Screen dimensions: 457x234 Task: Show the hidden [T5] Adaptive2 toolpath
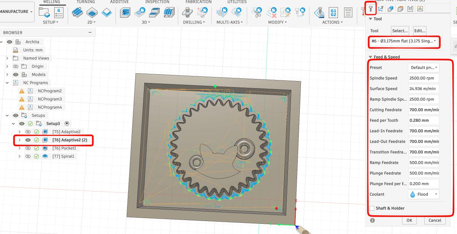28,132
